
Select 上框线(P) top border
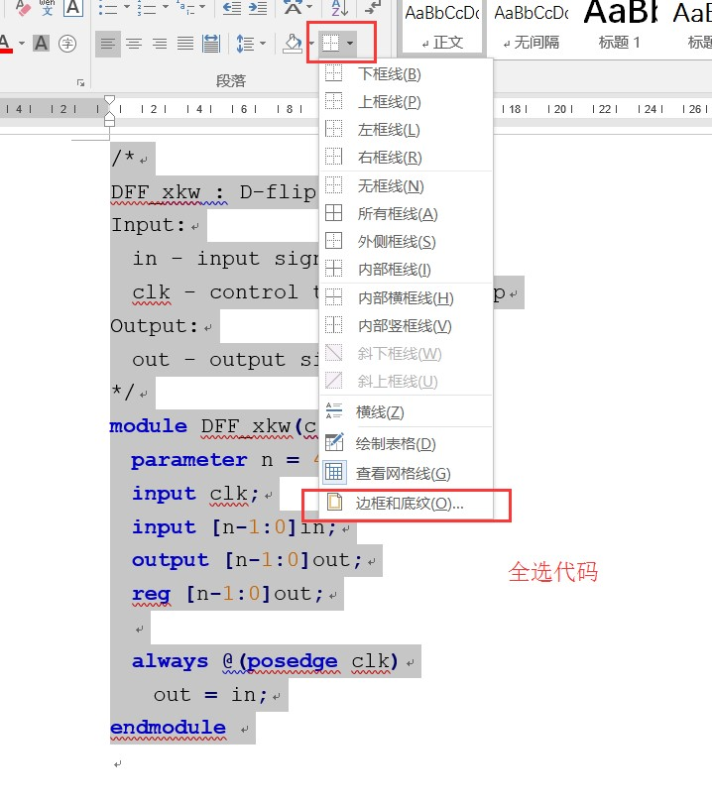coord(407,101)
